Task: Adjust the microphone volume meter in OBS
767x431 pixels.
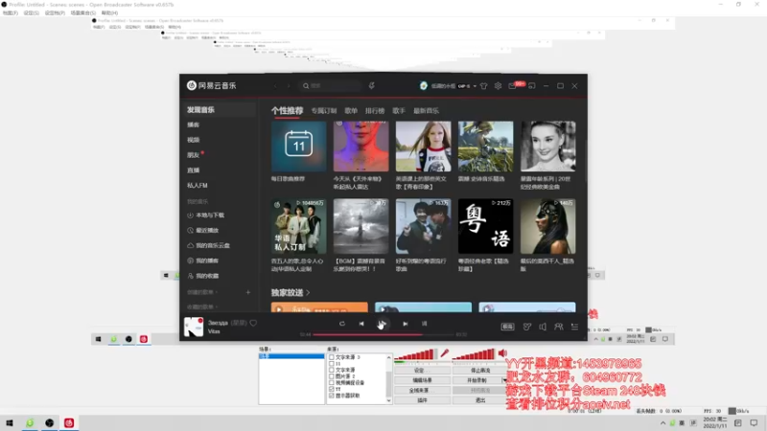Action: 416,354
